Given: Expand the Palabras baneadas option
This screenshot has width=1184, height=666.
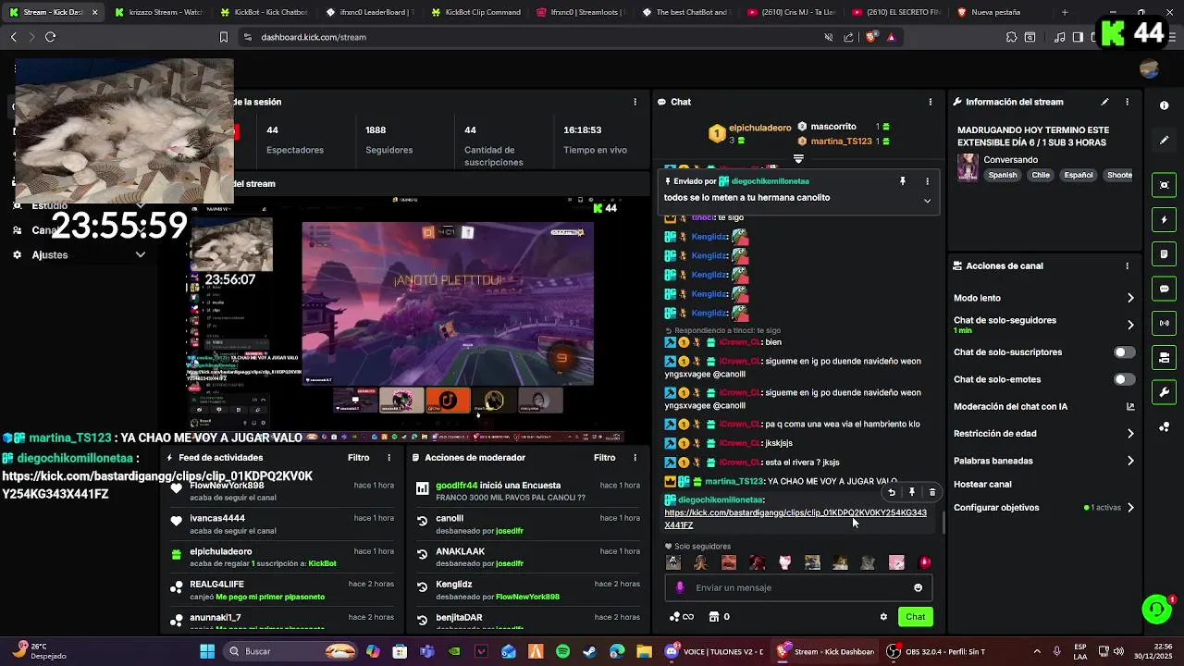Looking at the screenshot, I should 1130,461.
